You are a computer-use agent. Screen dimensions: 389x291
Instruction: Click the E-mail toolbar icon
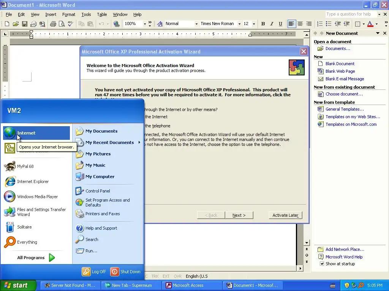click(33, 24)
